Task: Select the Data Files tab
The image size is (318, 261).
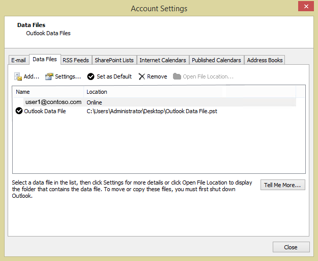Action: [45, 60]
